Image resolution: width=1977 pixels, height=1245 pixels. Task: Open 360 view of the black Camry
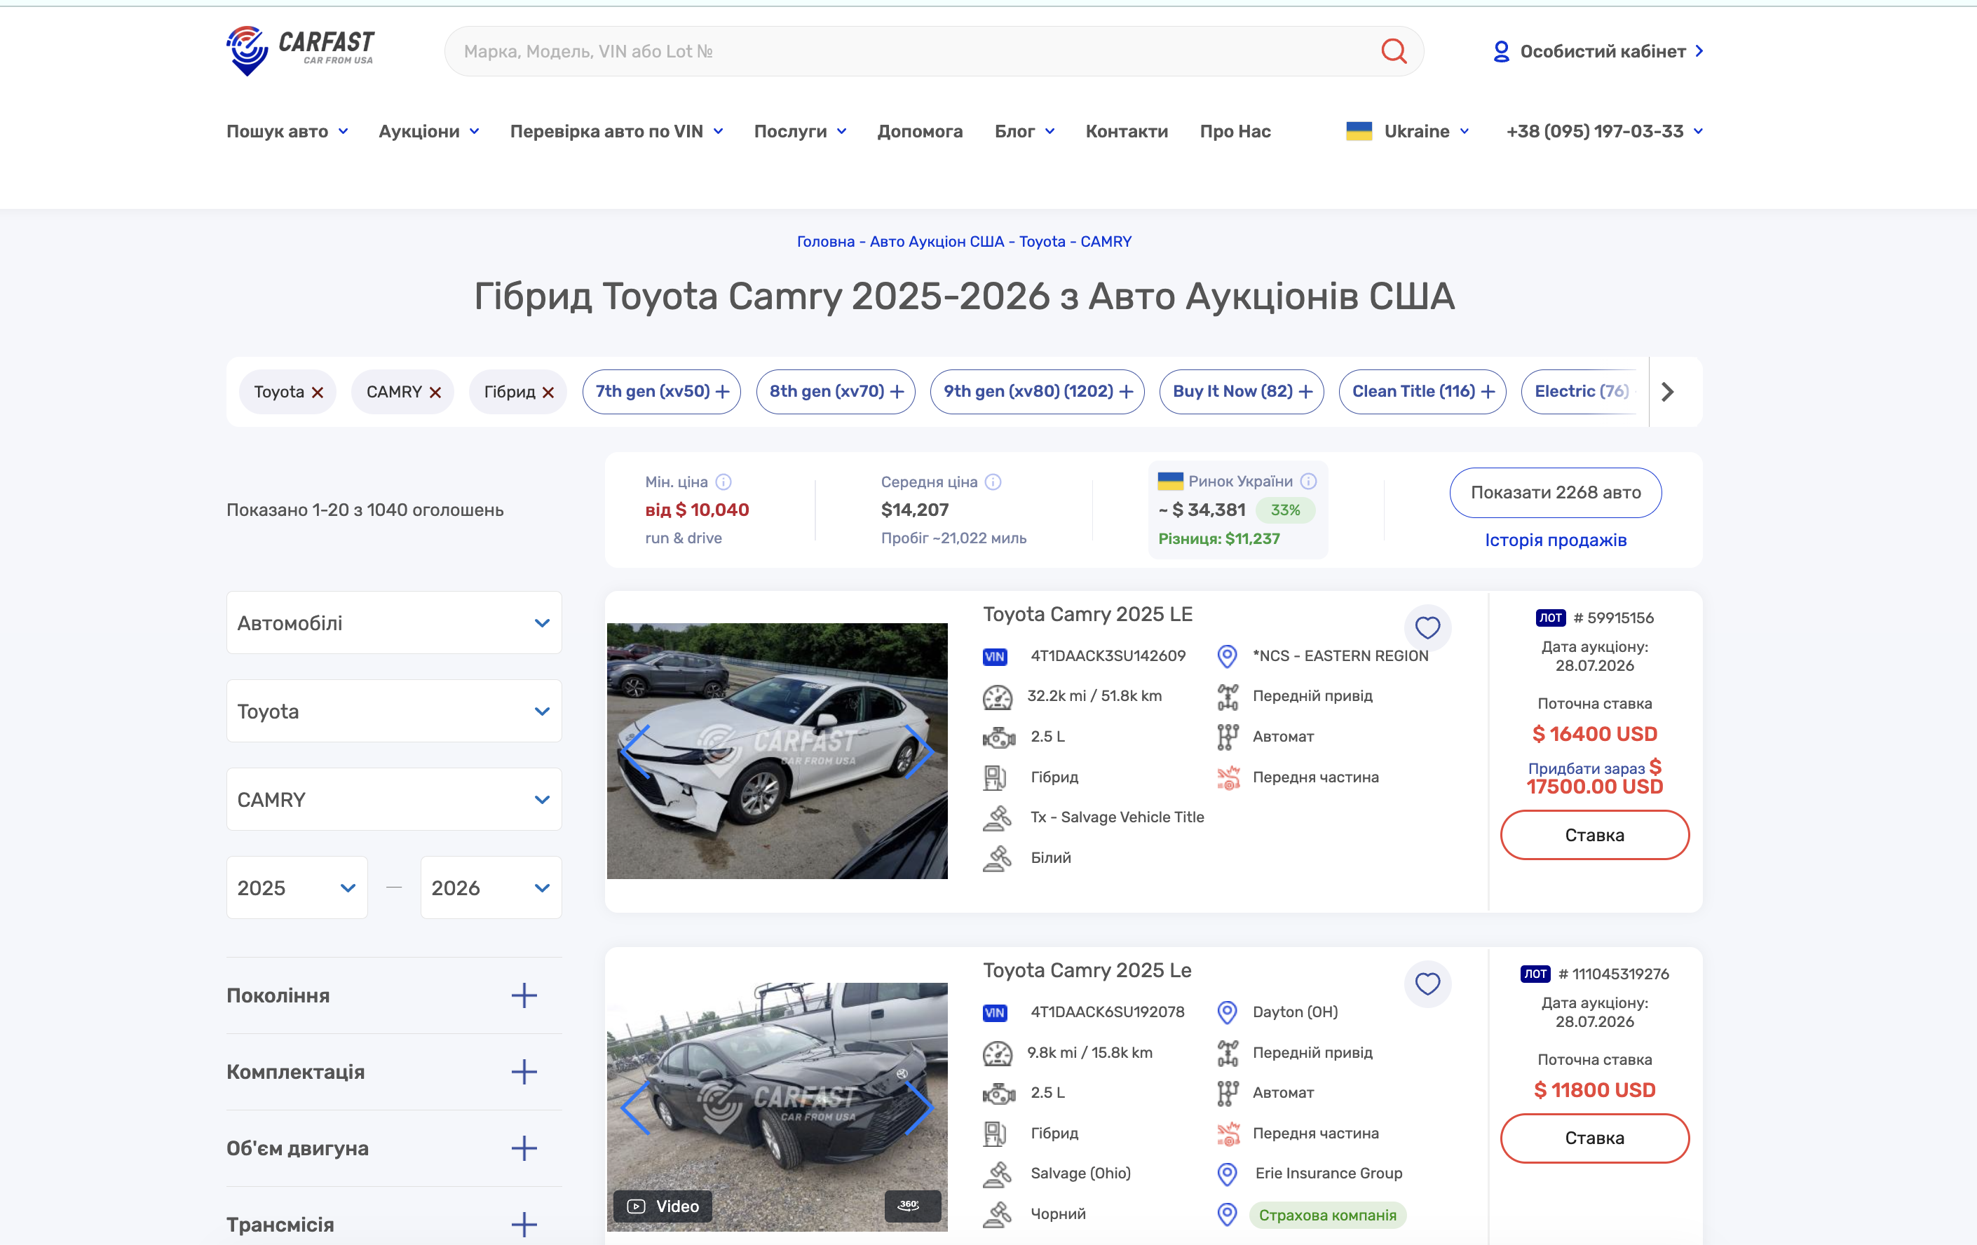pyautogui.click(x=911, y=1206)
